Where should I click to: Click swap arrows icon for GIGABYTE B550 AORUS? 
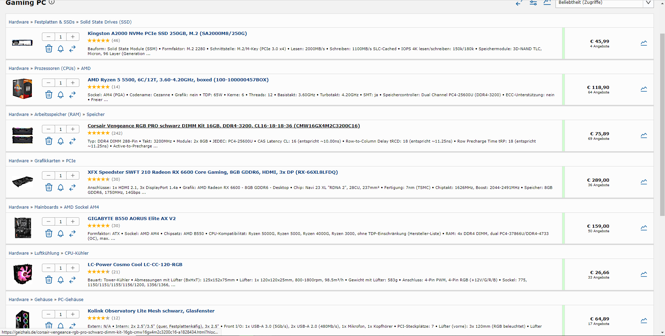(72, 234)
